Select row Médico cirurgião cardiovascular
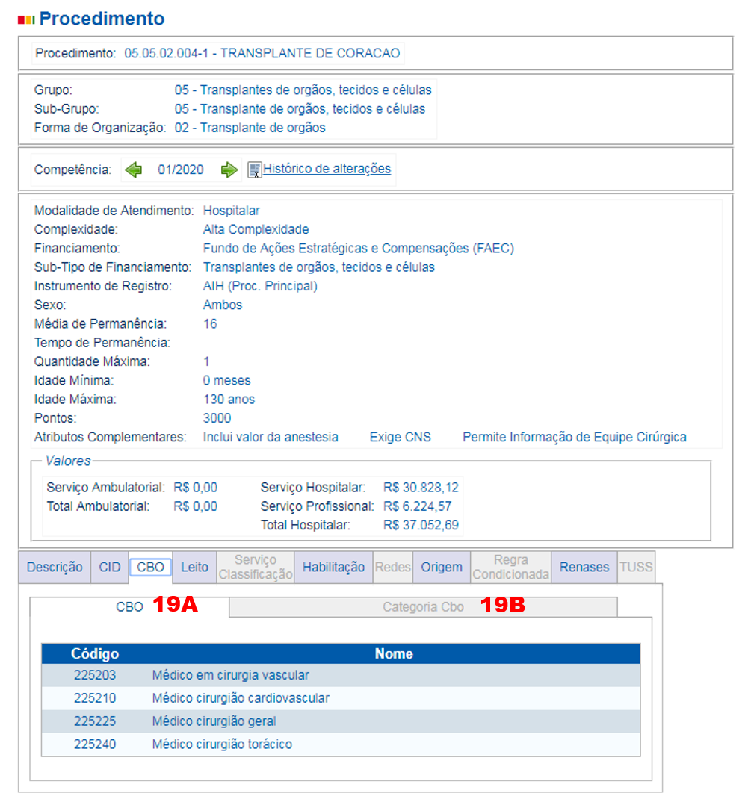 pyautogui.click(x=240, y=698)
